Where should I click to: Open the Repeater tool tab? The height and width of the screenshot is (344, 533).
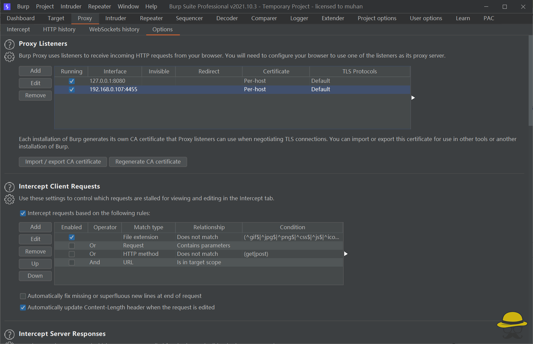click(x=151, y=18)
